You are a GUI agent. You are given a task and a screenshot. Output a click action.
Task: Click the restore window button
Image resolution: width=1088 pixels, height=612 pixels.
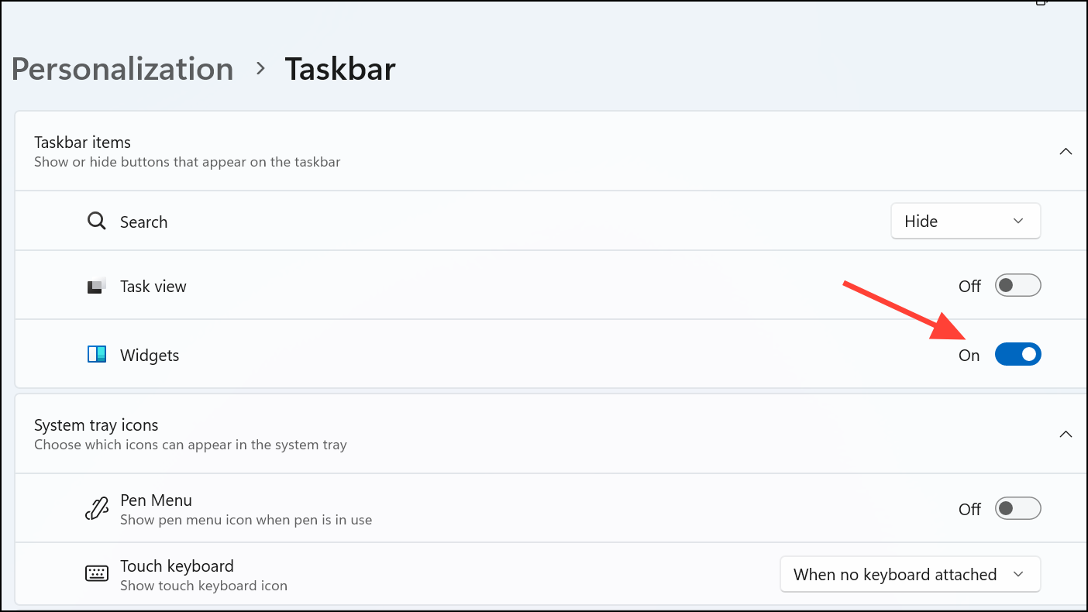click(x=1041, y=4)
